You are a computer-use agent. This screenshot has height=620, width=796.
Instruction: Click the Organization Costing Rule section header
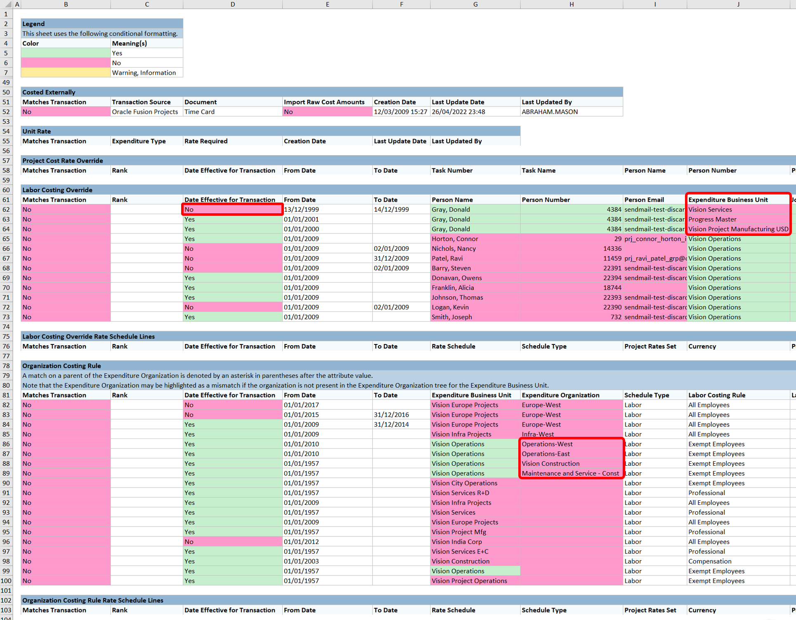[61, 366]
